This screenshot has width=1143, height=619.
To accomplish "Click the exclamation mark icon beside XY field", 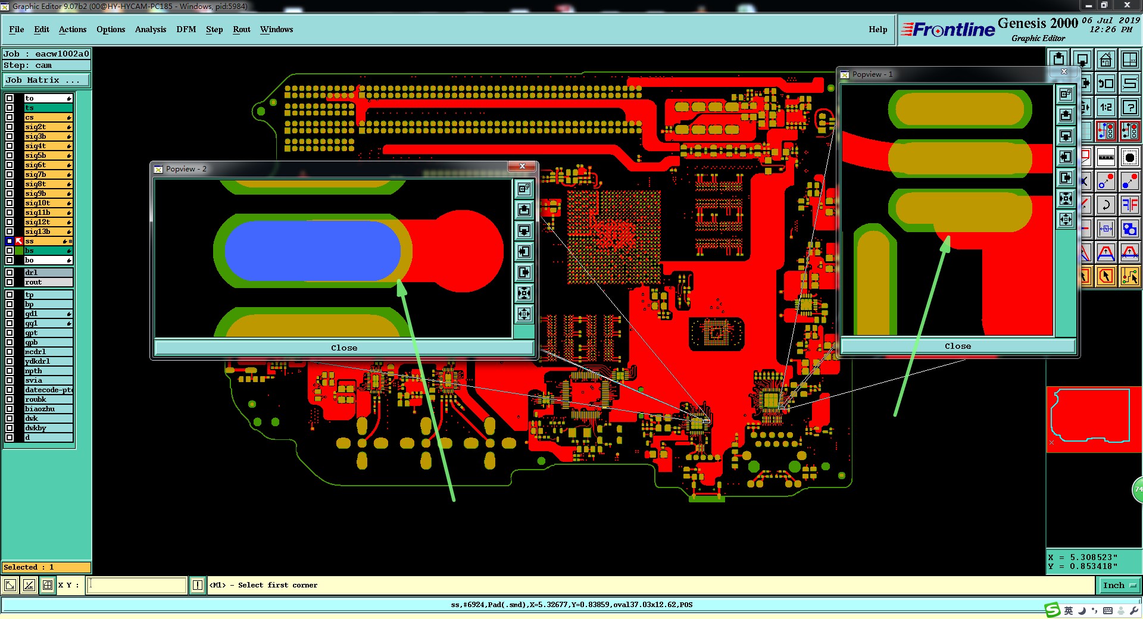I will point(198,585).
